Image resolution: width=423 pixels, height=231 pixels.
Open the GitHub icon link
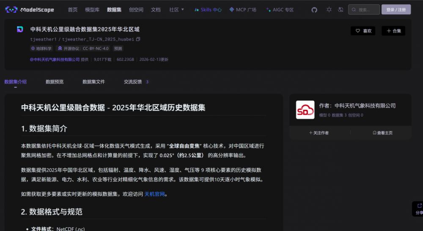coord(314,10)
